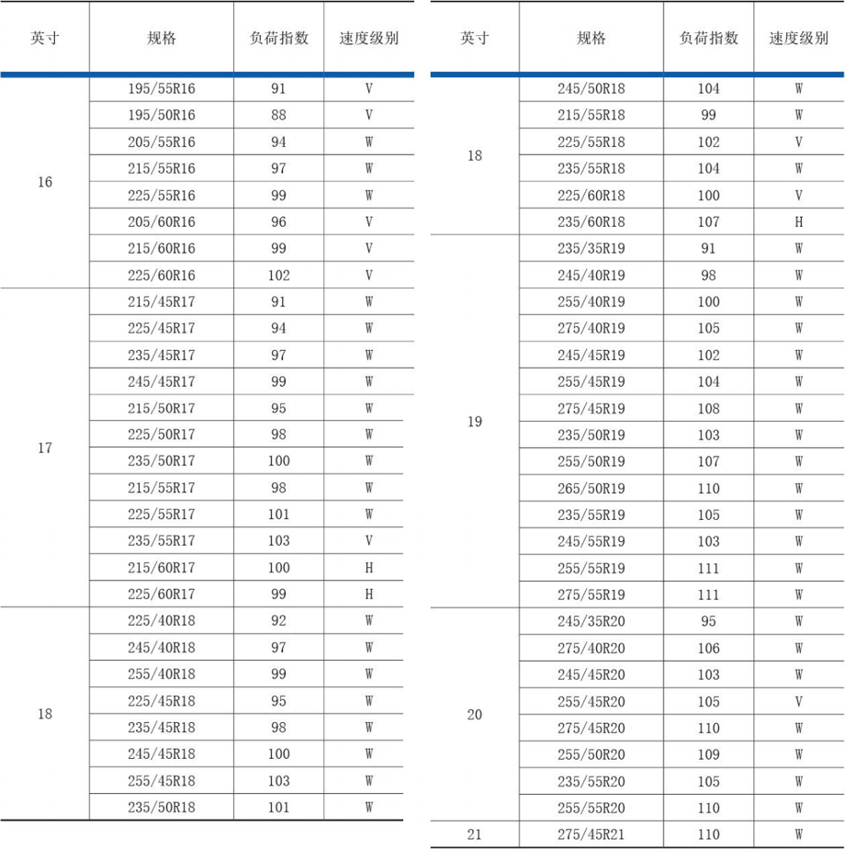
Task: Select the 235/35R19 specification cell
Action: point(591,249)
